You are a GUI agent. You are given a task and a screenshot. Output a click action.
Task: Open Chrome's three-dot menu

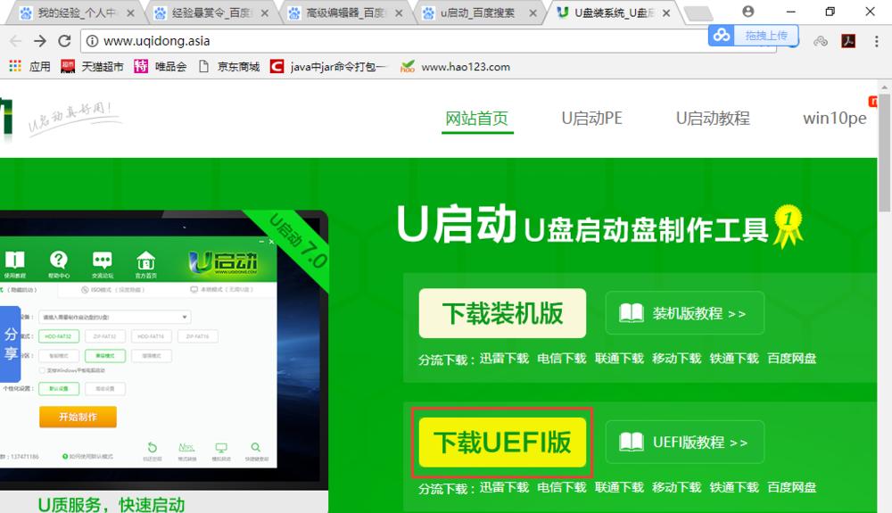tap(876, 41)
